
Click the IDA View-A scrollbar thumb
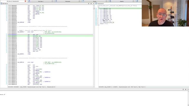pos(94,8)
